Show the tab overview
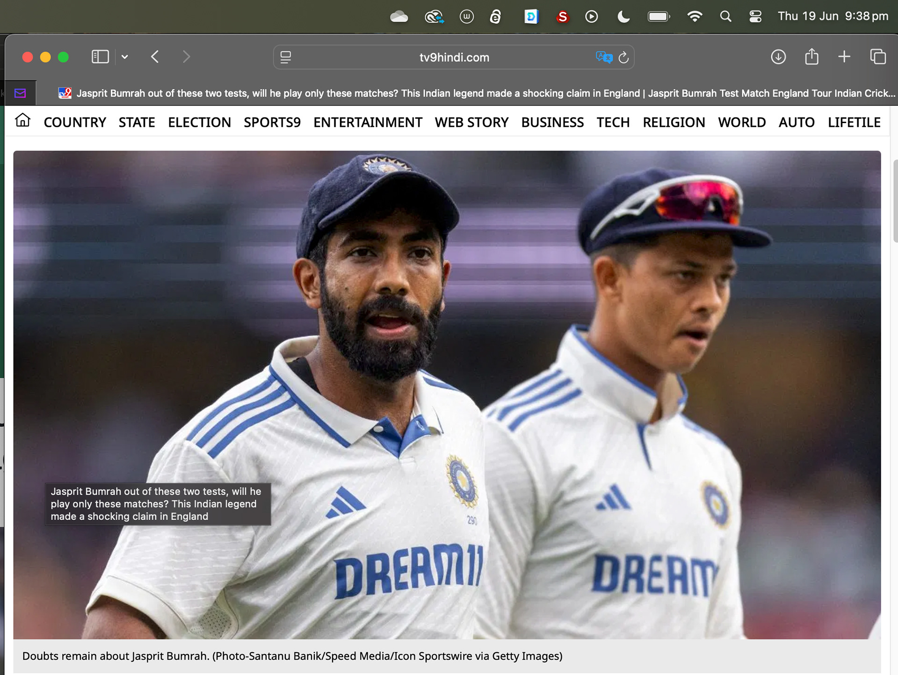 (x=877, y=57)
